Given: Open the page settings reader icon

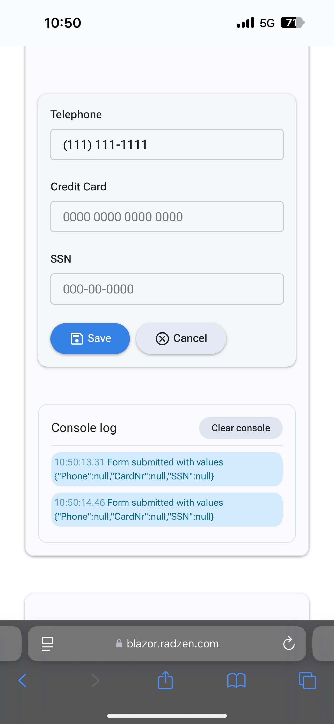Looking at the screenshot, I should pos(47,644).
